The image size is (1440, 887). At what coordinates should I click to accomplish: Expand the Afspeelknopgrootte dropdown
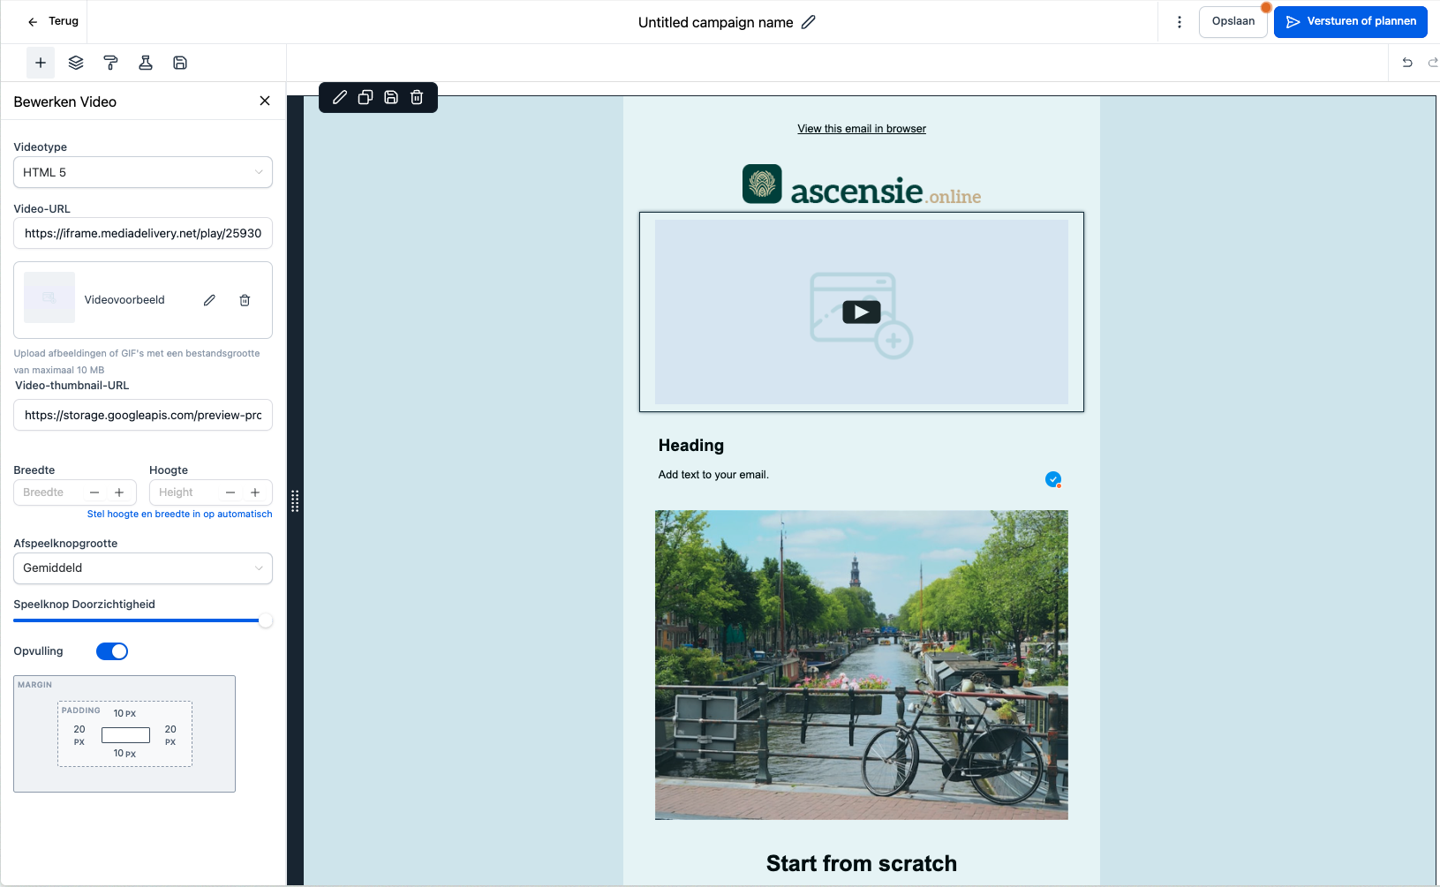[x=143, y=568]
